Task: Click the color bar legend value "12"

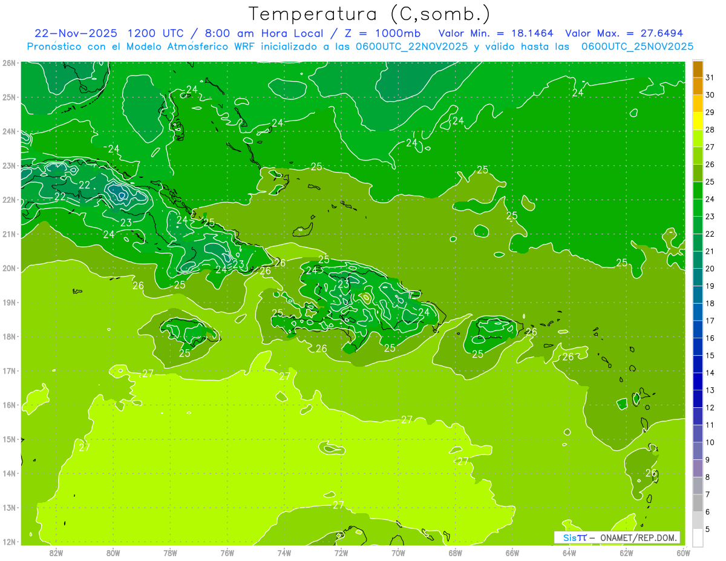Action: pos(710,407)
